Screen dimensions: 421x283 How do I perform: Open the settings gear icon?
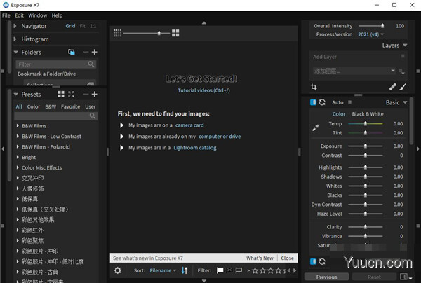118,270
